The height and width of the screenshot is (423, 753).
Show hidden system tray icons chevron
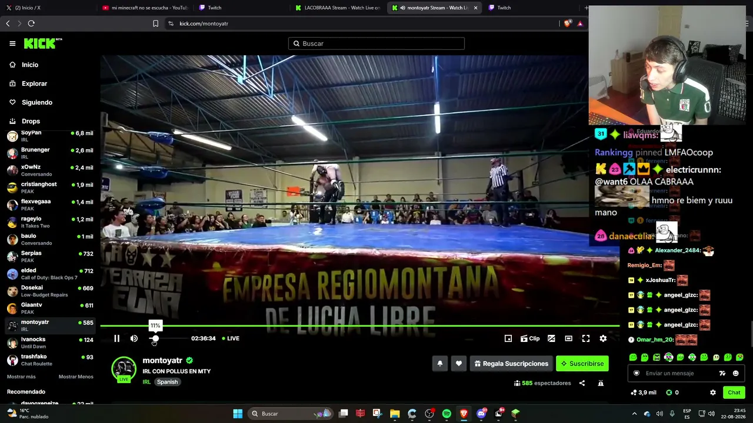[634, 414]
